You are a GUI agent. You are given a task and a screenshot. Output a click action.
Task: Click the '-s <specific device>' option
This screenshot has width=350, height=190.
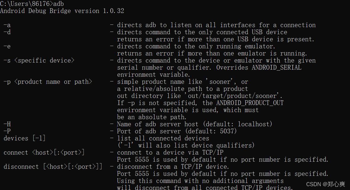(39, 60)
